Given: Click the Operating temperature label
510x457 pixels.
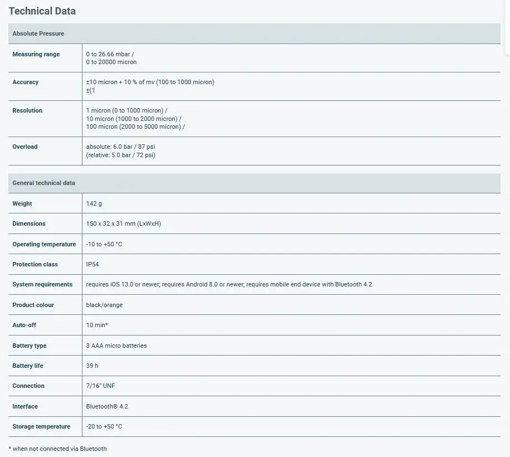Looking at the screenshot, I should [x=44, y=244].
